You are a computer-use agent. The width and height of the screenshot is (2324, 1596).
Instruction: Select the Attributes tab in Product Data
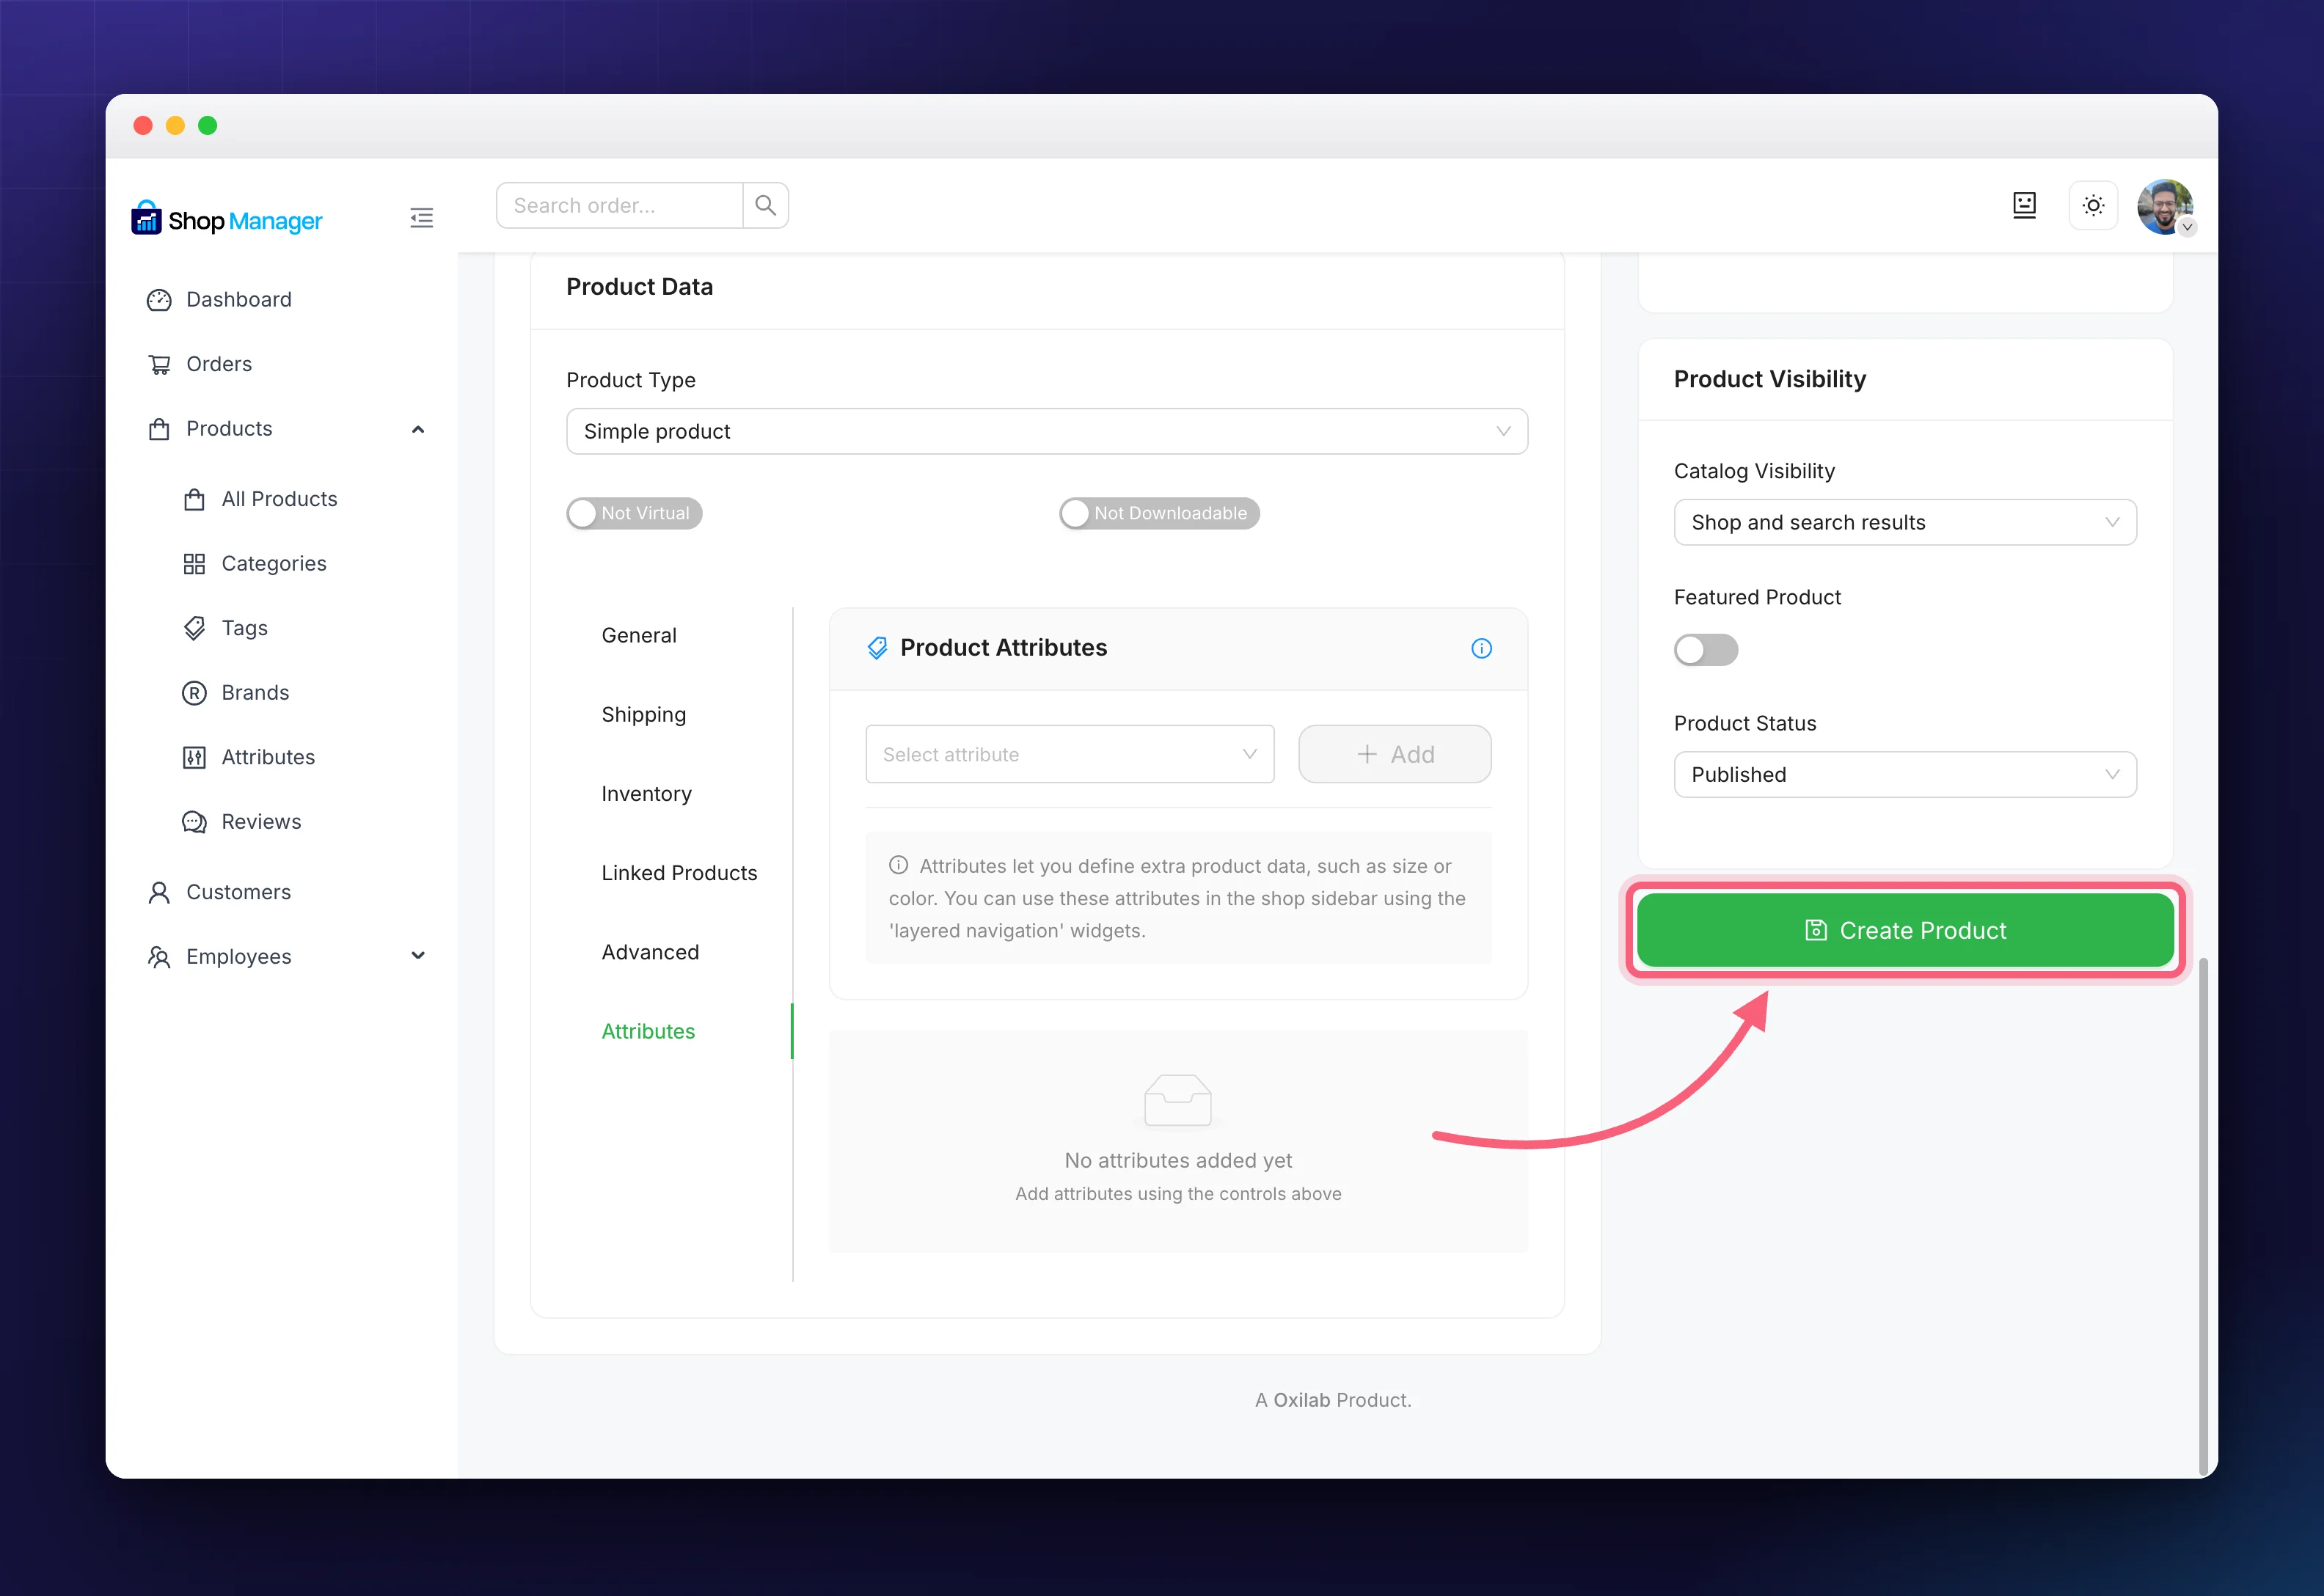point(648,1031)
